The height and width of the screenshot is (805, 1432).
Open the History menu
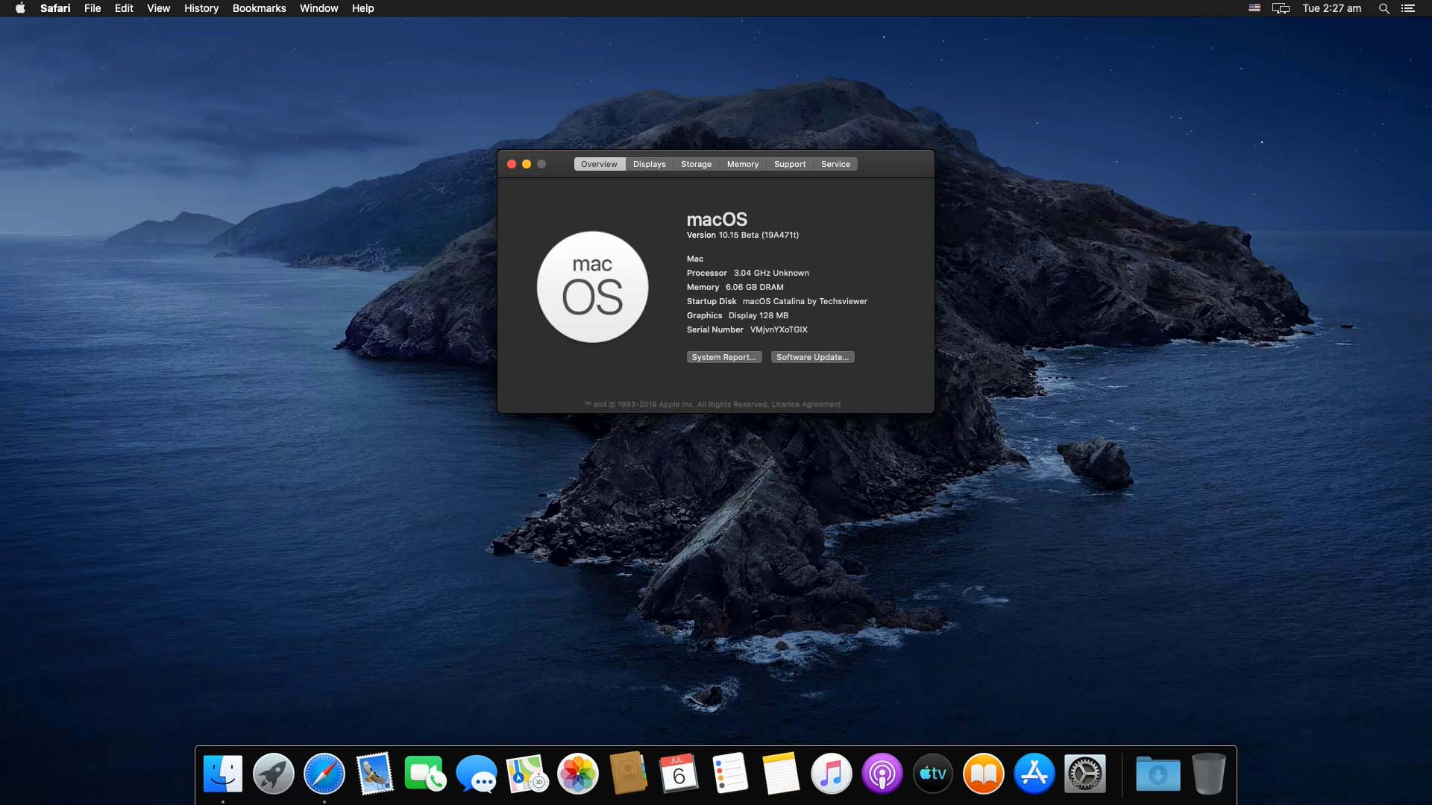tap(201, 8)
